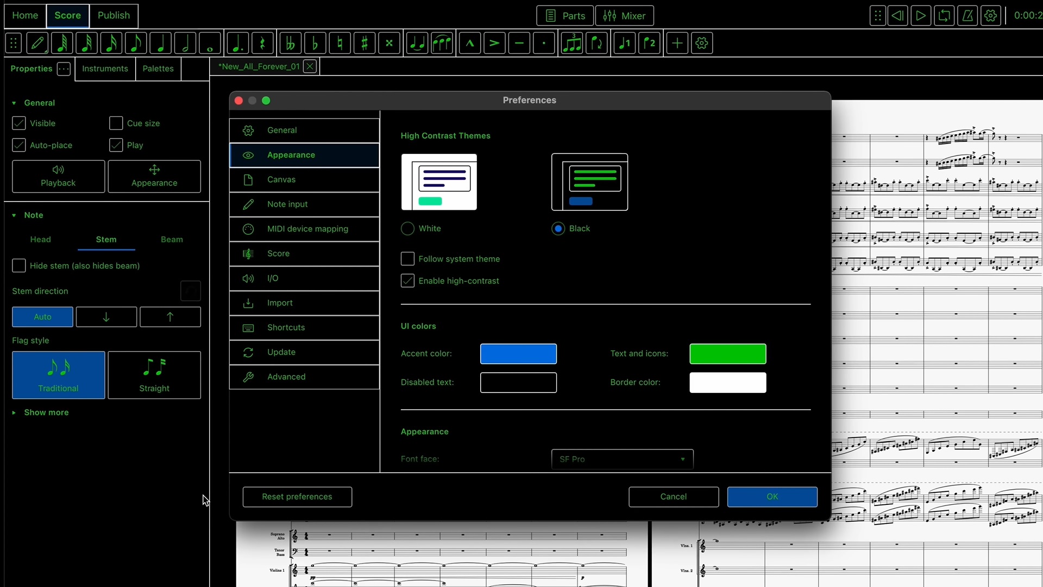This screenshot has height=587, width=1043.
Task: Enable the Cue size checkbox
Action: pyautogui.click(x=116, y=123)
